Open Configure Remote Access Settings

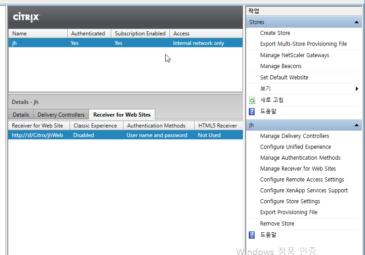point(302,180)
